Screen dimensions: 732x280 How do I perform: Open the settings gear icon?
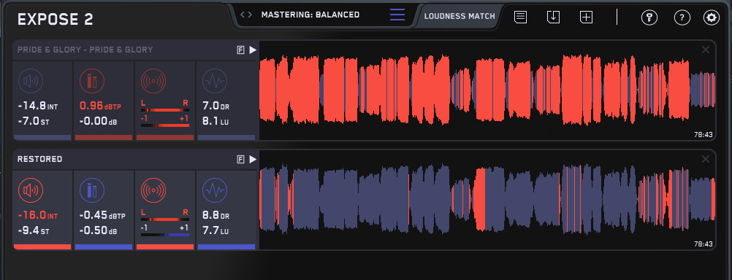(x=712, y=17)
